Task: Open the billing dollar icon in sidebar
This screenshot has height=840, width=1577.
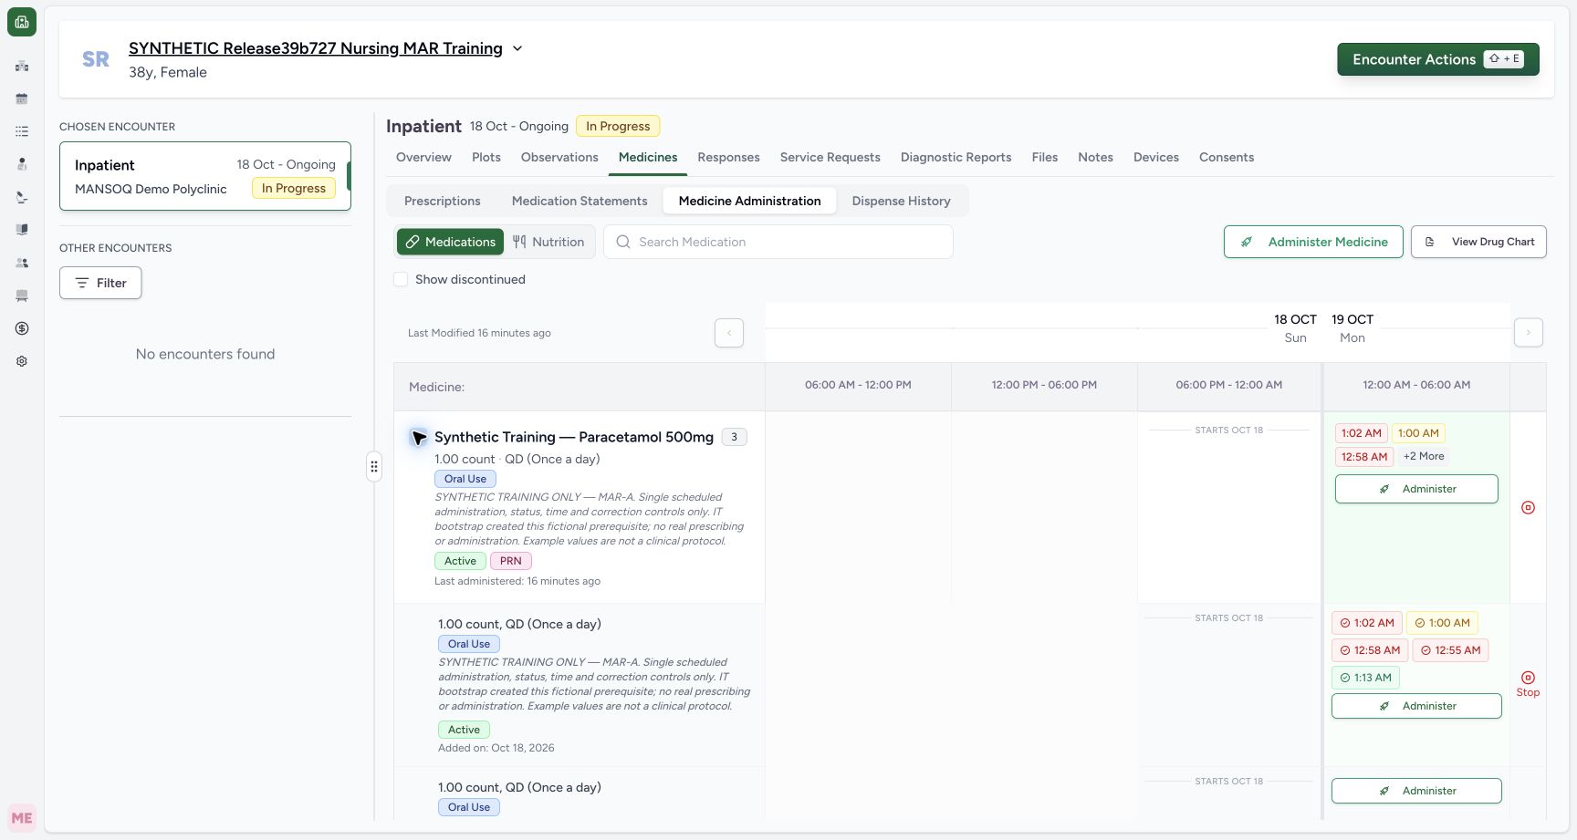Action: click(x=22, y=328)
